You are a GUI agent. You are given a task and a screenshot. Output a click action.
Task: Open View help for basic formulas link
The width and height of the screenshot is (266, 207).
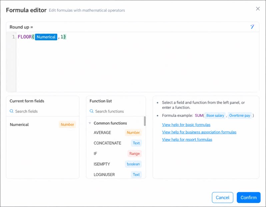coord(186,125)
